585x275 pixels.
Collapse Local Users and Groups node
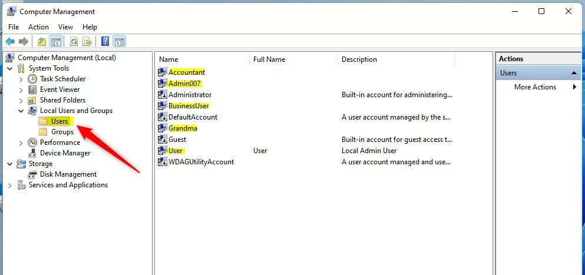coord(21,111)
